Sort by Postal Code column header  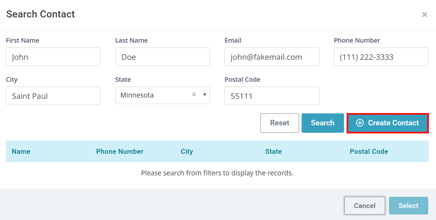[369, 152]
